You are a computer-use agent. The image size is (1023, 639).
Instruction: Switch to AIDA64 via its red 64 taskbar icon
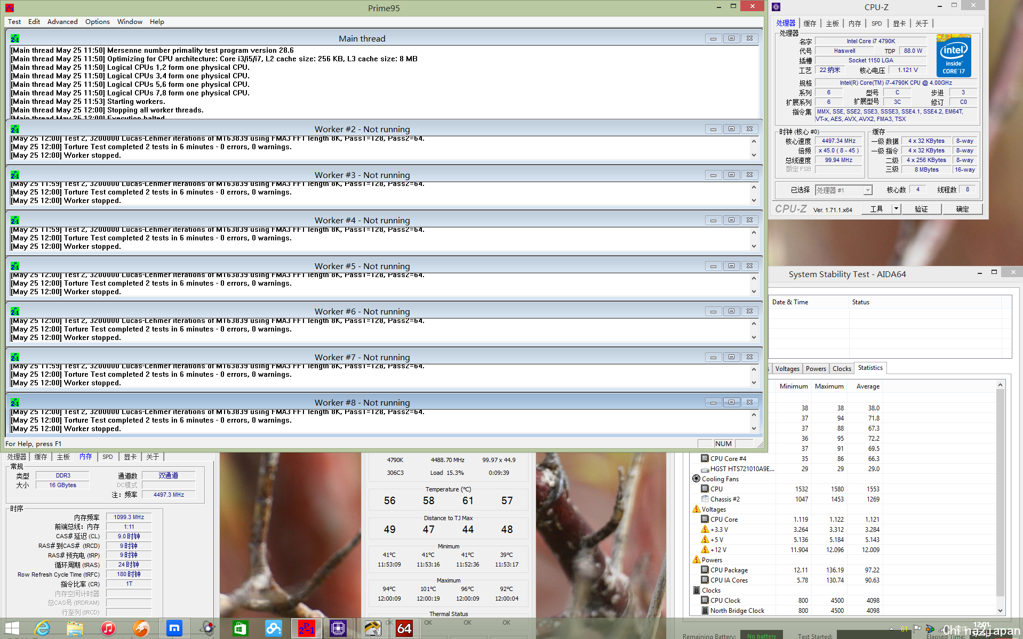tap(404, 629)
